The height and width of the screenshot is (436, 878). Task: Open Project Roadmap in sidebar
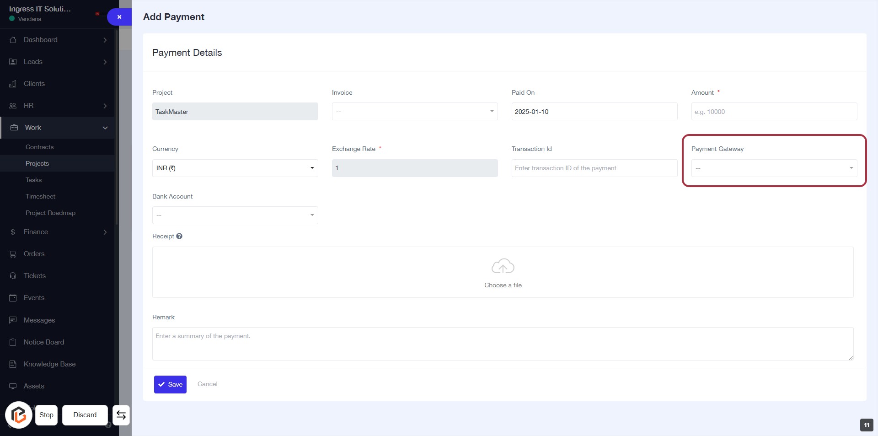50,213
